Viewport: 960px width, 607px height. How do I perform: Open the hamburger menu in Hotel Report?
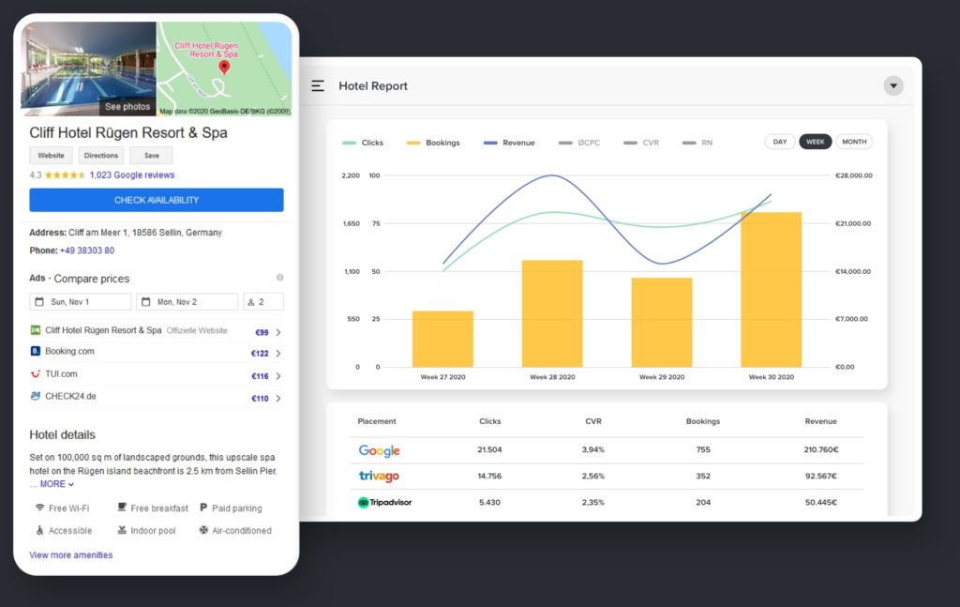pos(318,86)
